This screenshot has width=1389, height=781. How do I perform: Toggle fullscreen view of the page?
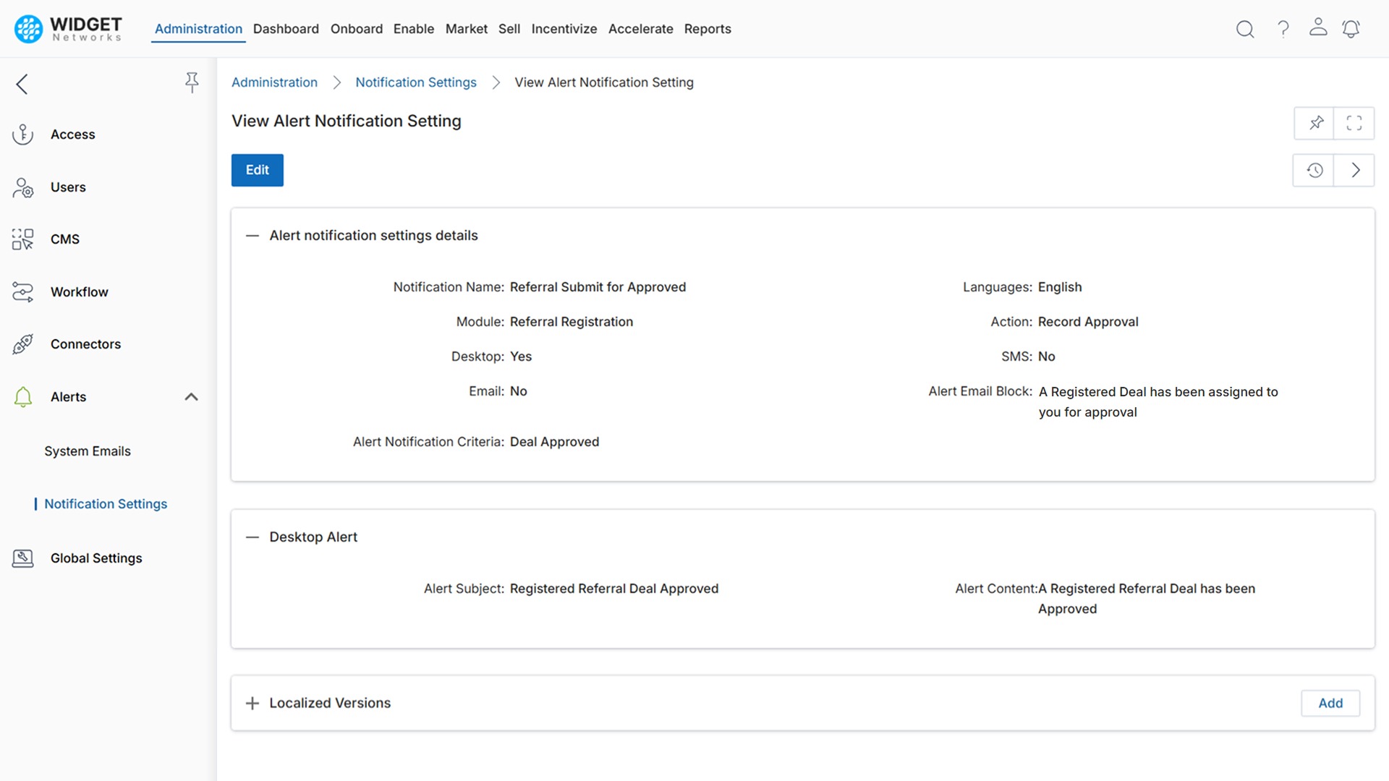point(1354,123)
